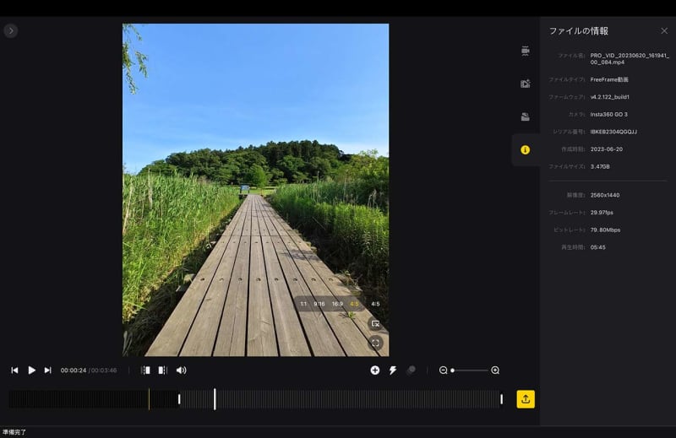Select the yellow file info tab
Screen dimensions: 676x438
pos(525,150)
